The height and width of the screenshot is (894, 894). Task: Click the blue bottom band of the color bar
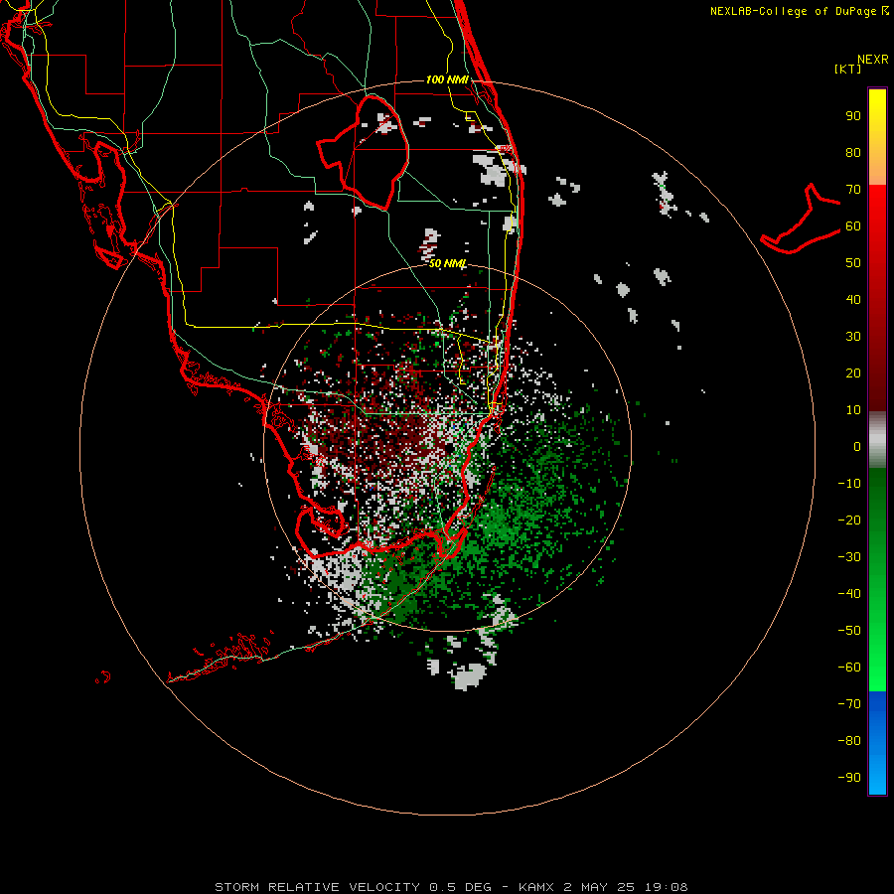pyautogui.click(x=877, y=743)
